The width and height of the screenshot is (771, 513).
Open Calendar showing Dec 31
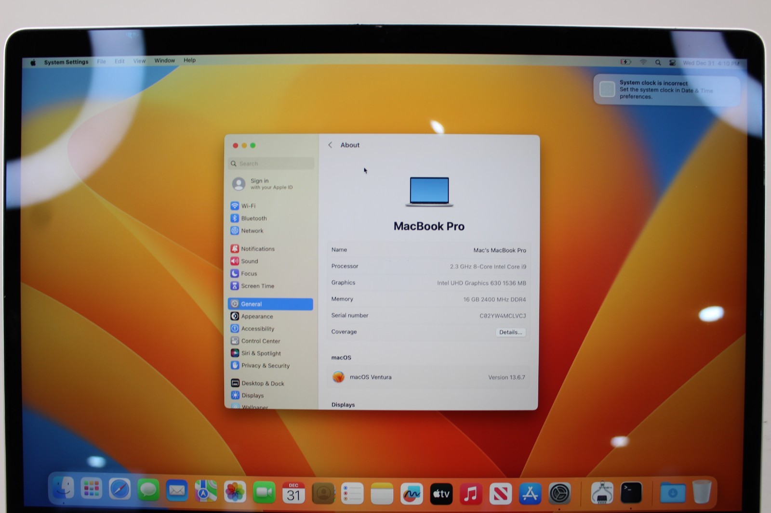293,493
